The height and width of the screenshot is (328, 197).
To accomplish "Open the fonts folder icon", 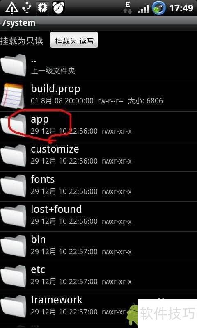I will tap(14, 186).
